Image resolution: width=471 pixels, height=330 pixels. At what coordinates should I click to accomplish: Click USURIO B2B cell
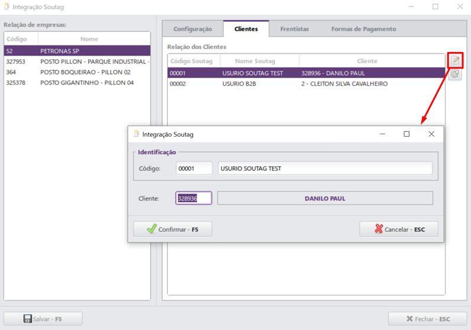(x=239, y=83)
